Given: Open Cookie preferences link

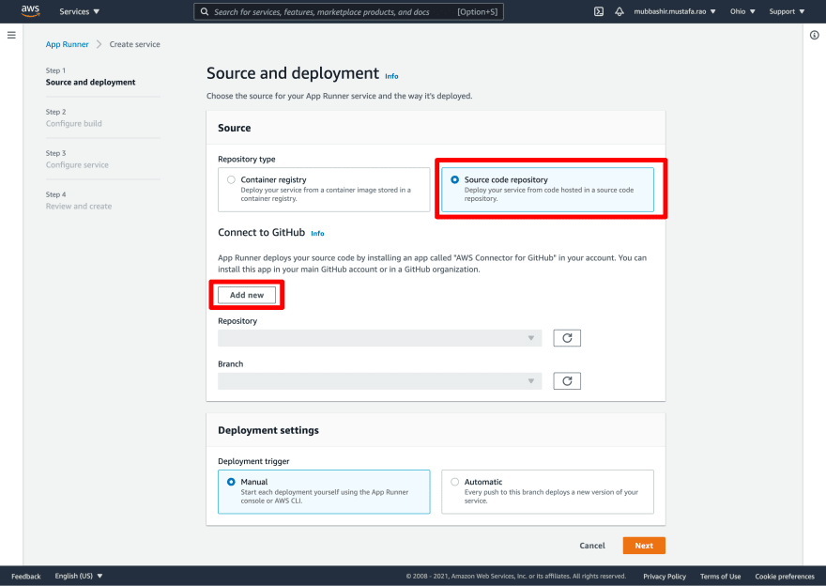Looking at the screenshot, I should click(x=785, y=577).
